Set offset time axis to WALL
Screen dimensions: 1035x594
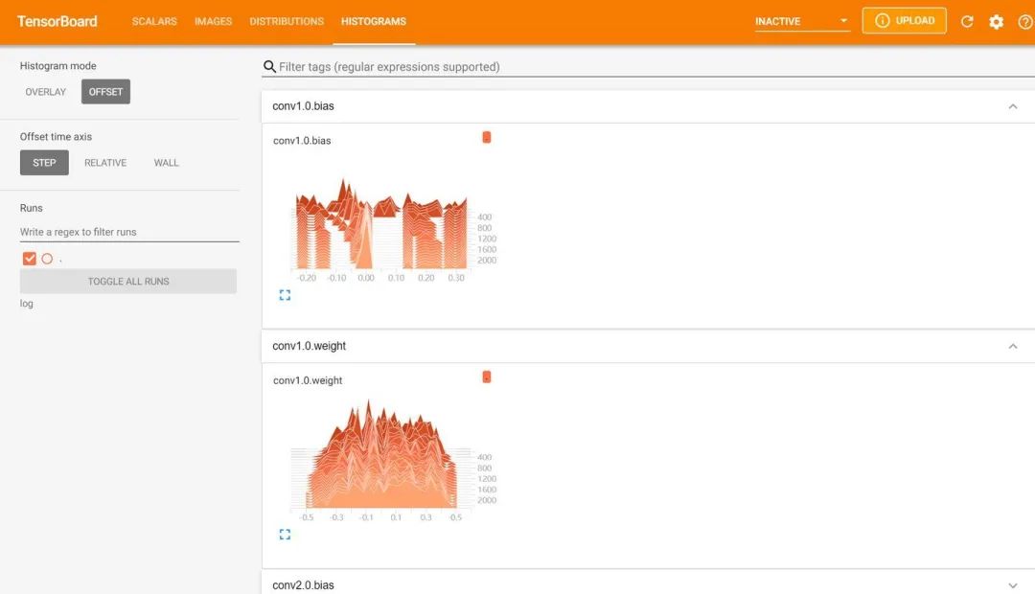pyautogui.click(x=165, y=162)
